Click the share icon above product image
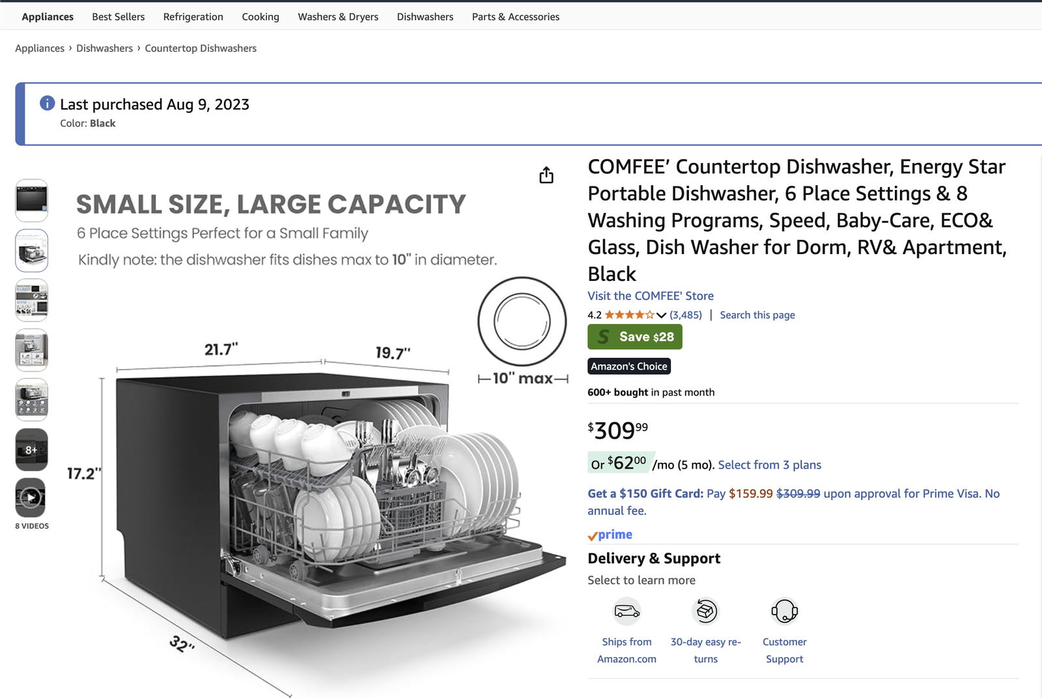Viewport: 1042px width, 698px height. click(546, 175)
